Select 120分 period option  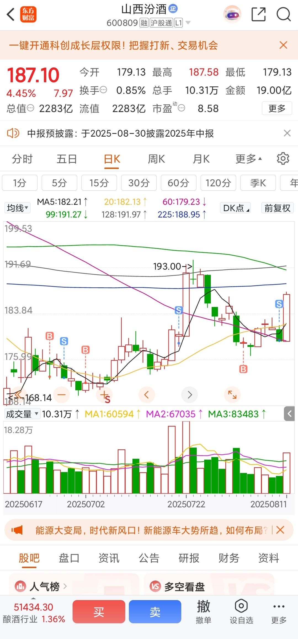coord(218,183)
